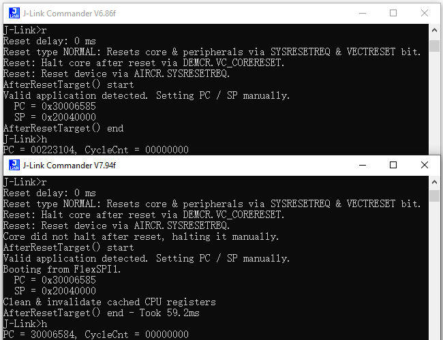Minimize the J-Link Commander V7.94f window
The width and height of the screenshot is (443, 340).
[363, 165]
